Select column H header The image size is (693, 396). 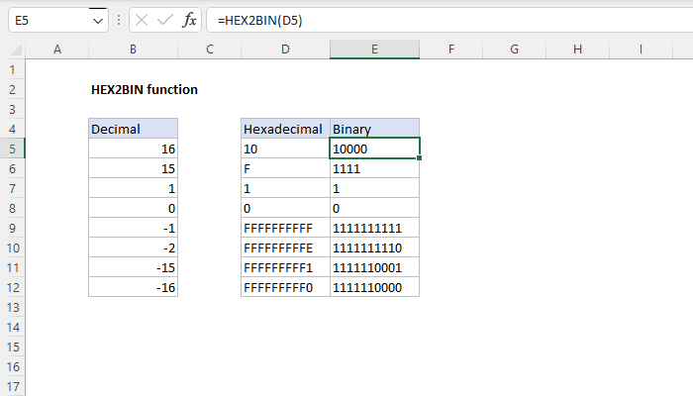point(577,49)
